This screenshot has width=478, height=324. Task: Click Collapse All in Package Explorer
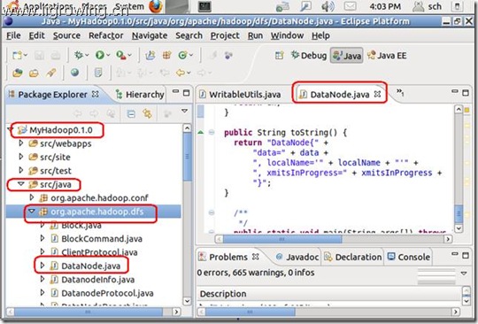pyautogui.click(x=131, y=113)
